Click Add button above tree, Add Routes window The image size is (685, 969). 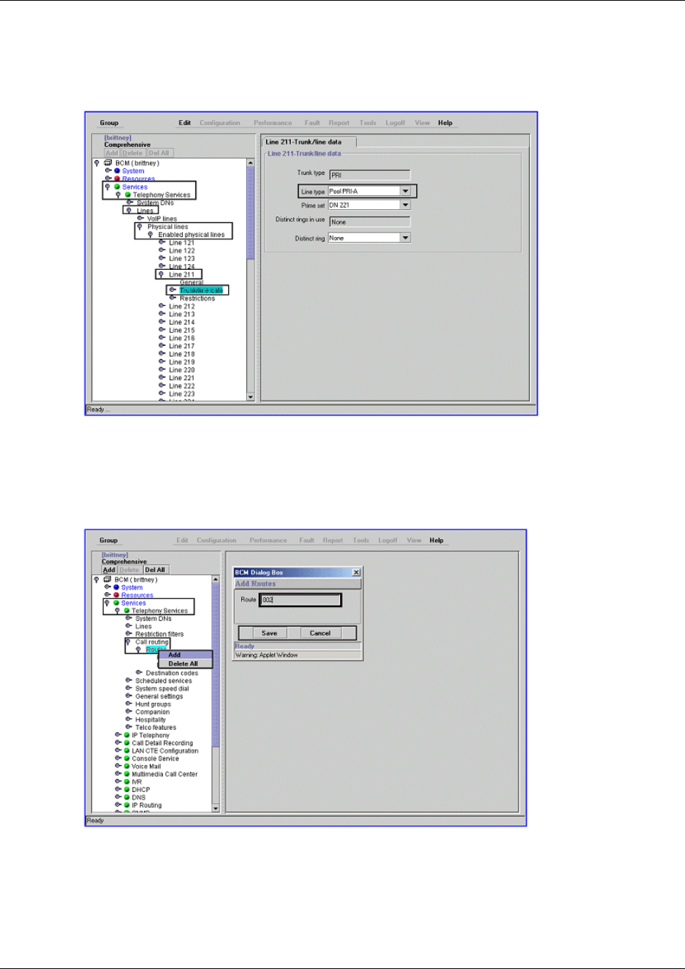click(109, 570)
